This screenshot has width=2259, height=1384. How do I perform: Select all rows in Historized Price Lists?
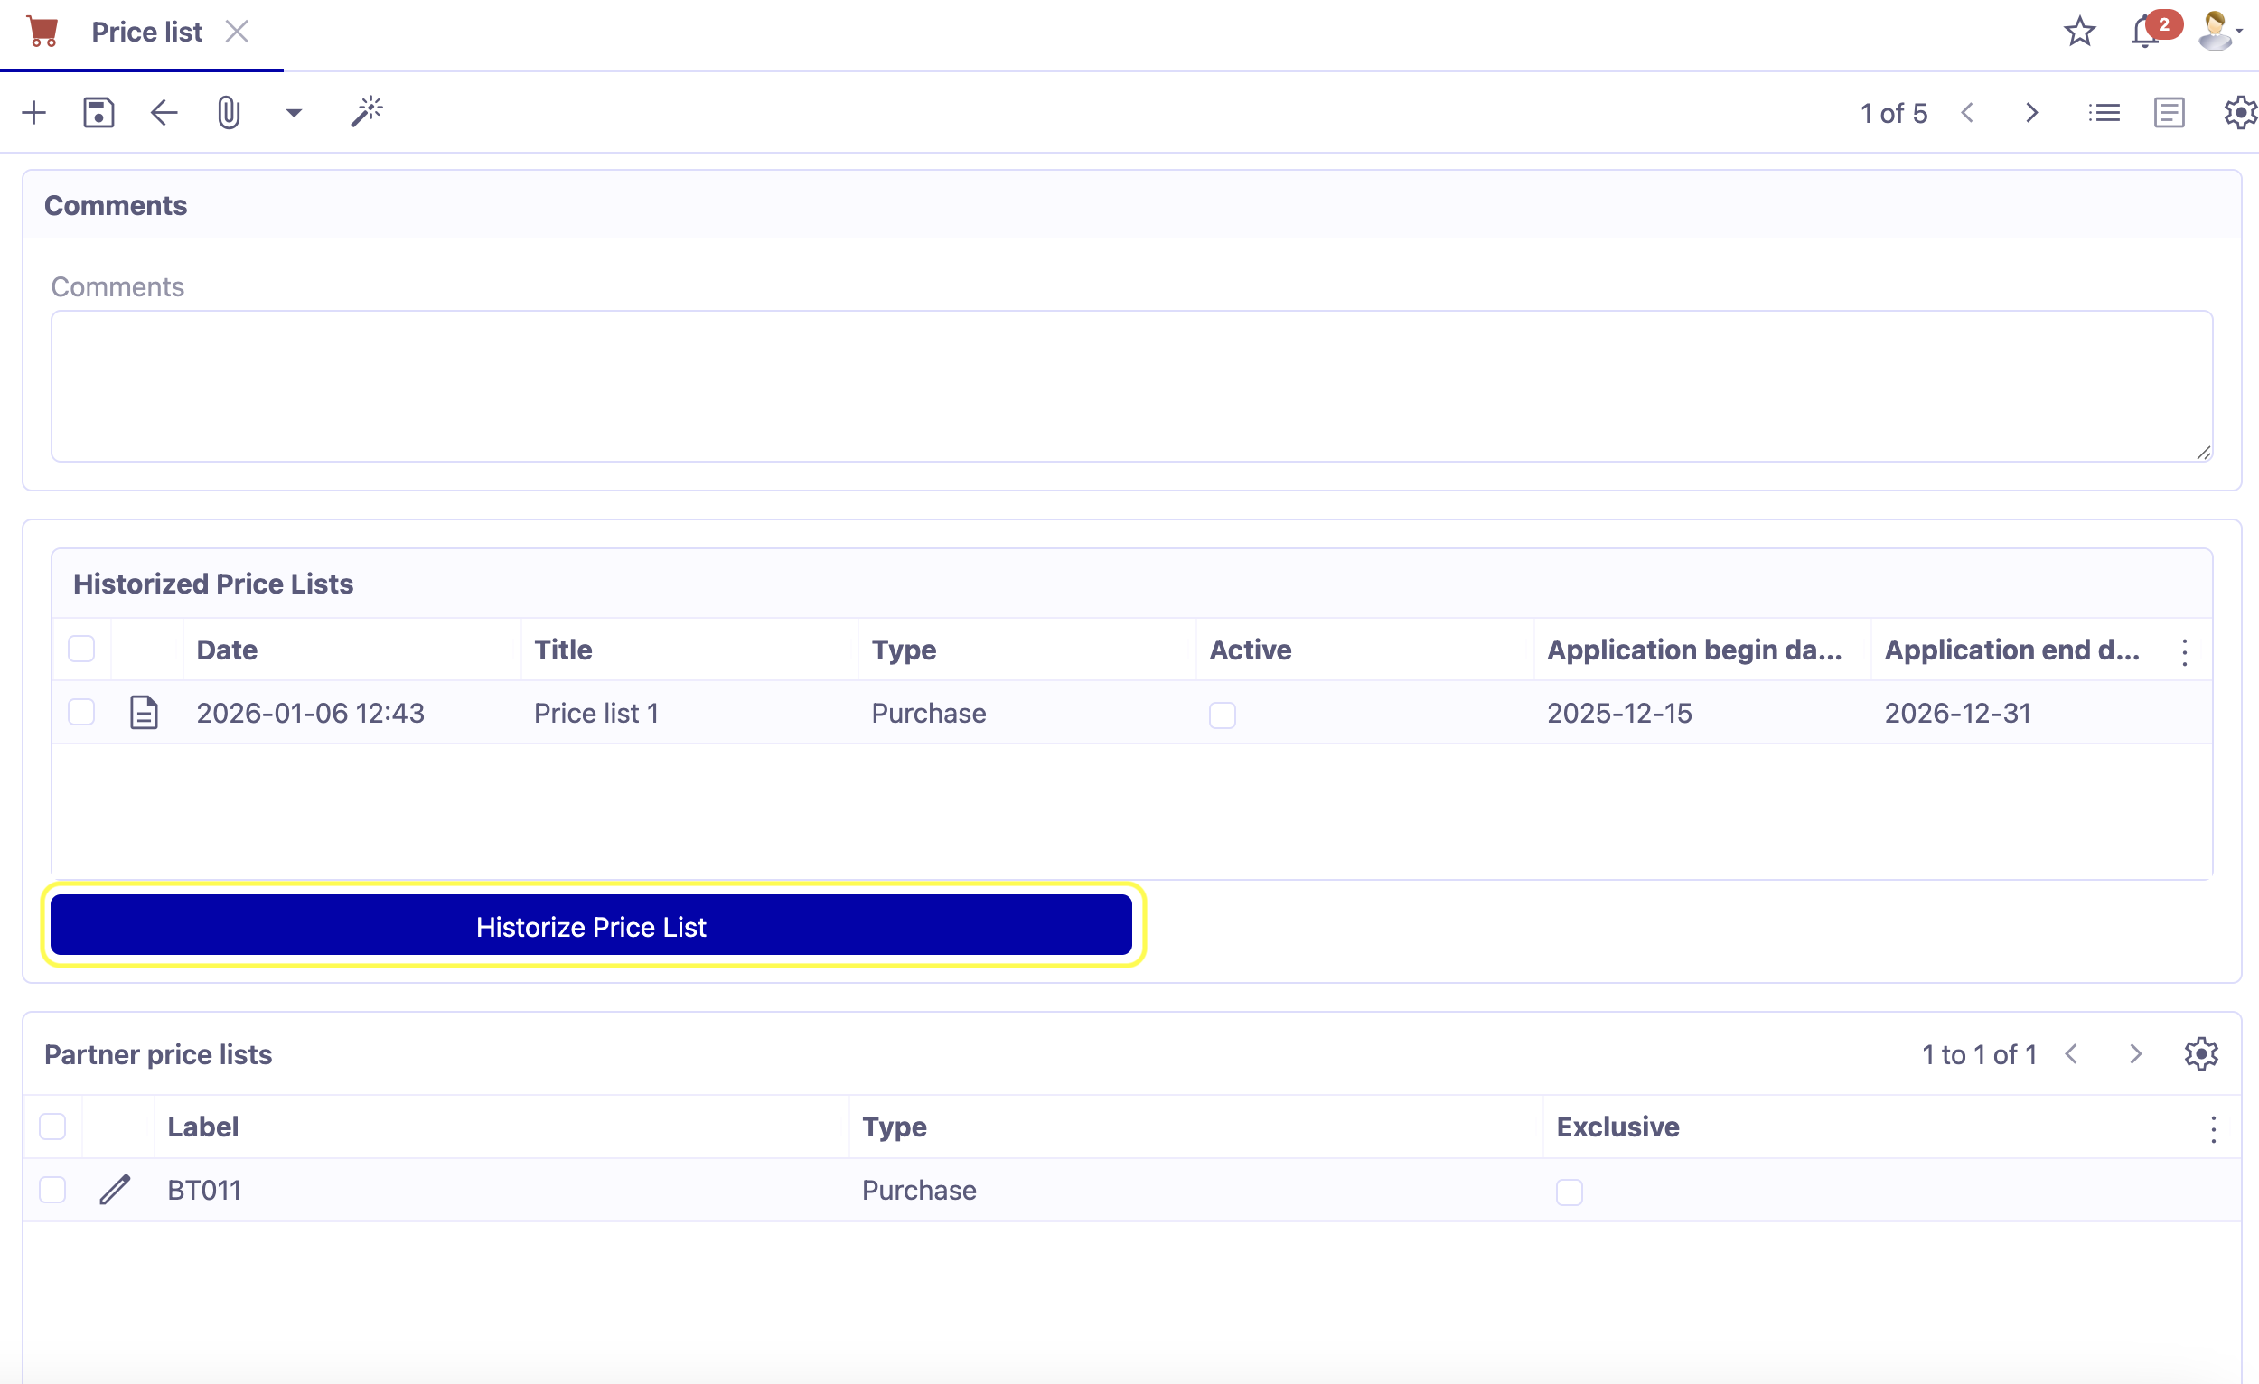point(80,648)
